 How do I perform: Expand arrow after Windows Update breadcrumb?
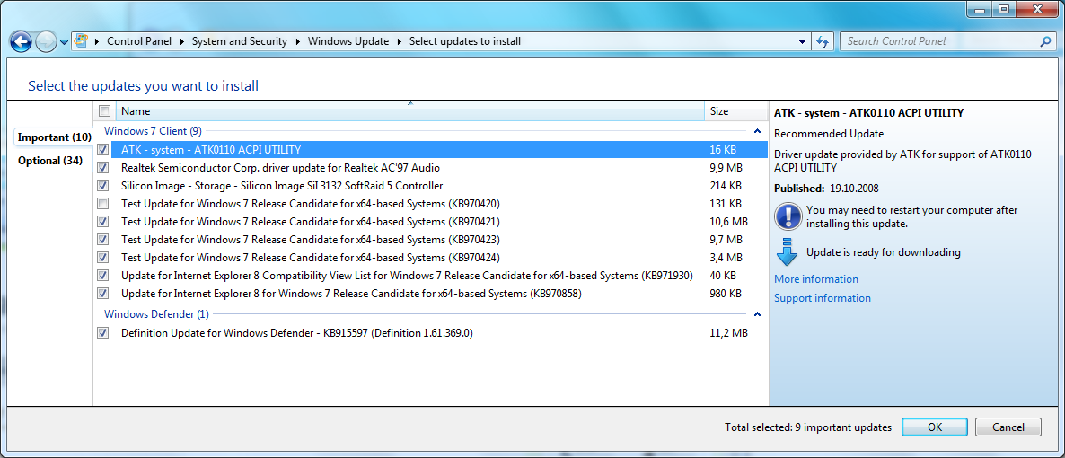(x=400, y=41)
